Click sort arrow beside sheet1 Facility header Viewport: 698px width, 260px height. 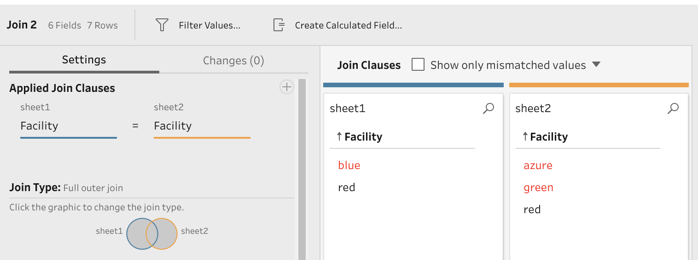point(339,136)
